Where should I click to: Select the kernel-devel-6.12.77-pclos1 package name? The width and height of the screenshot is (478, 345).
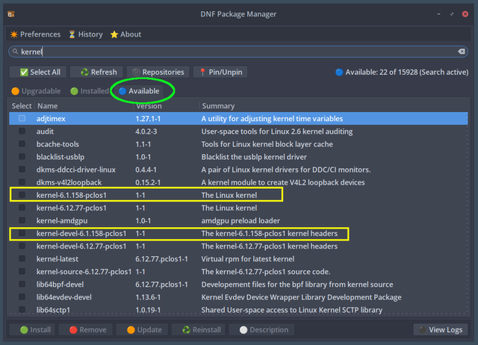pos(81,246)
